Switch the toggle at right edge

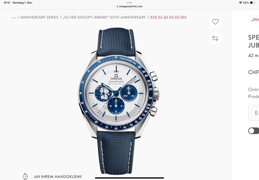pos(254,131)
